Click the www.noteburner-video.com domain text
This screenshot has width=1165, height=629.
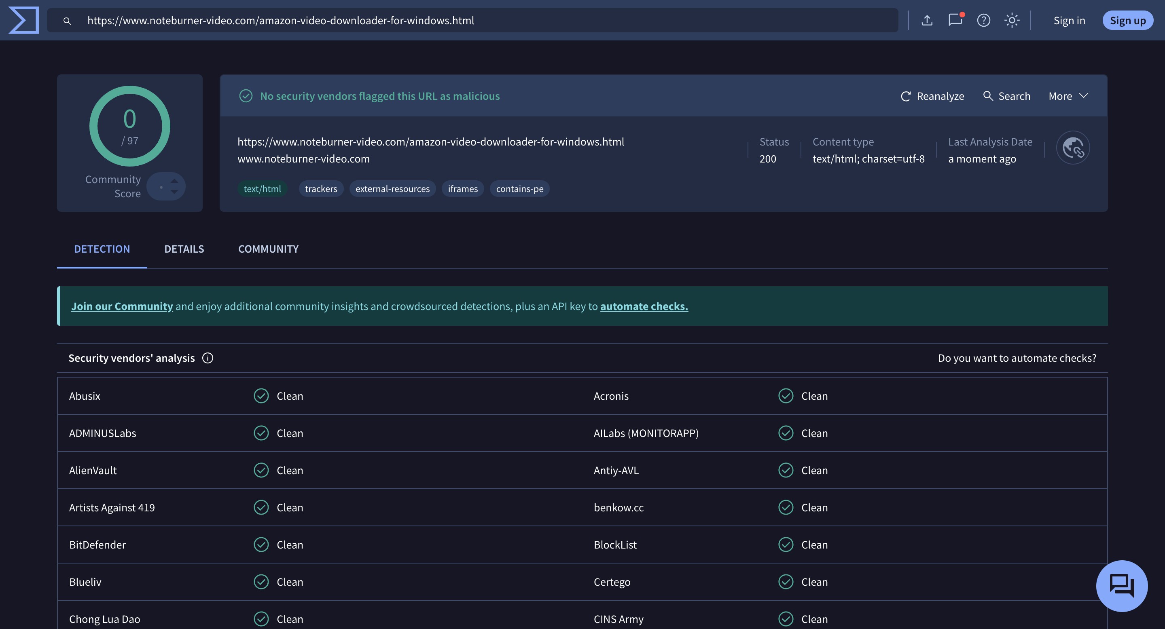(x=303, y=158)
